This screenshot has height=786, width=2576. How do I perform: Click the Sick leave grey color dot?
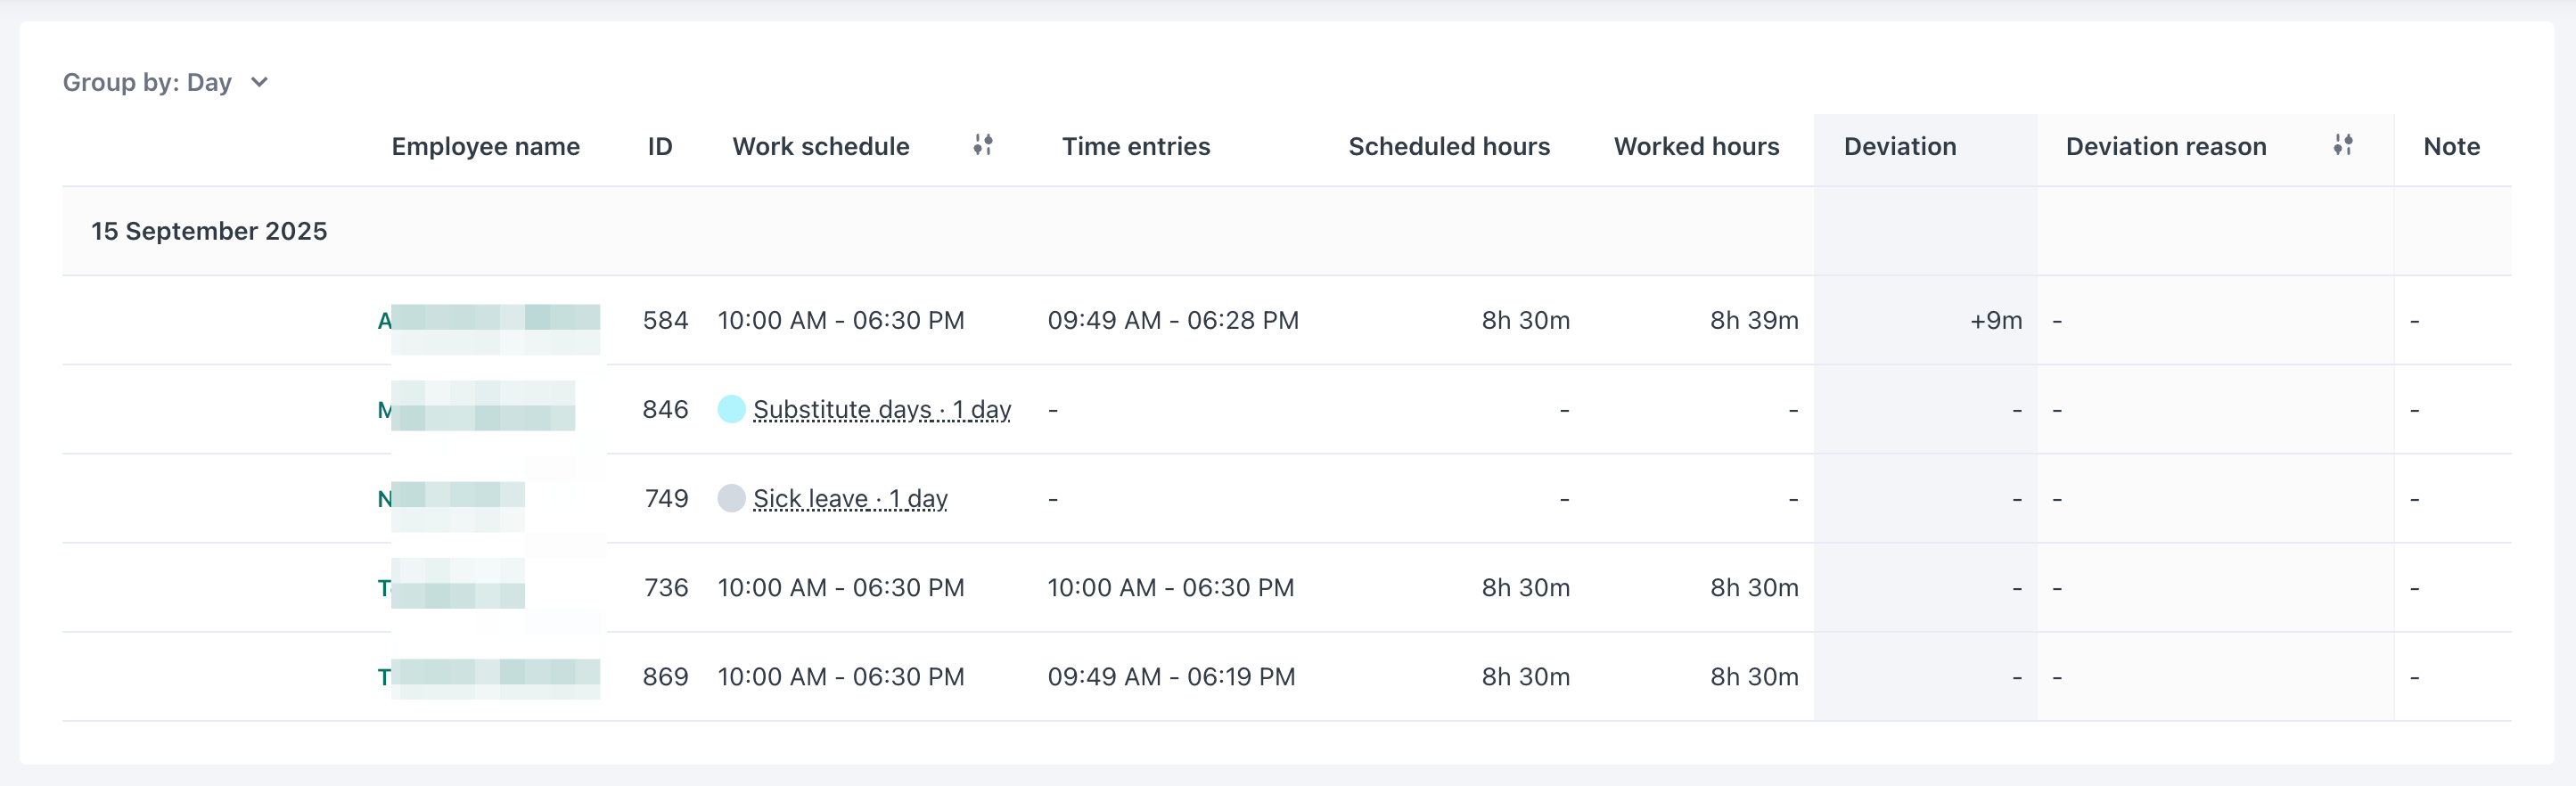point(731,498)
